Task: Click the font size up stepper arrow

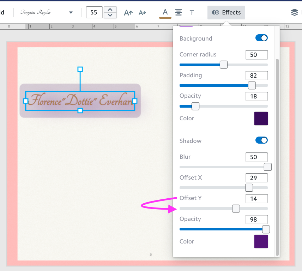Action: 110,10
